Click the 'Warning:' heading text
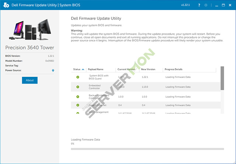 click(x=77, y=31)
